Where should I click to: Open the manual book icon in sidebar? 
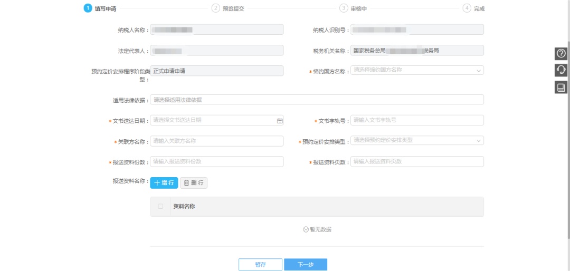(x=561, y=88)
